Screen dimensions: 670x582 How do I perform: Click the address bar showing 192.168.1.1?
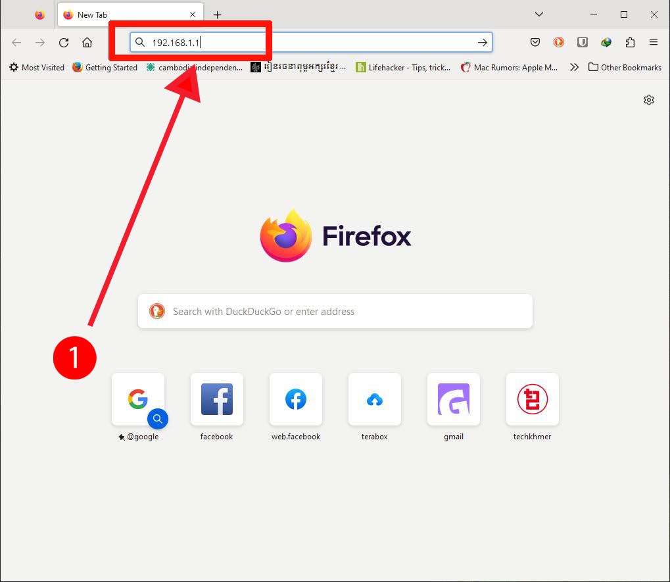311,42
